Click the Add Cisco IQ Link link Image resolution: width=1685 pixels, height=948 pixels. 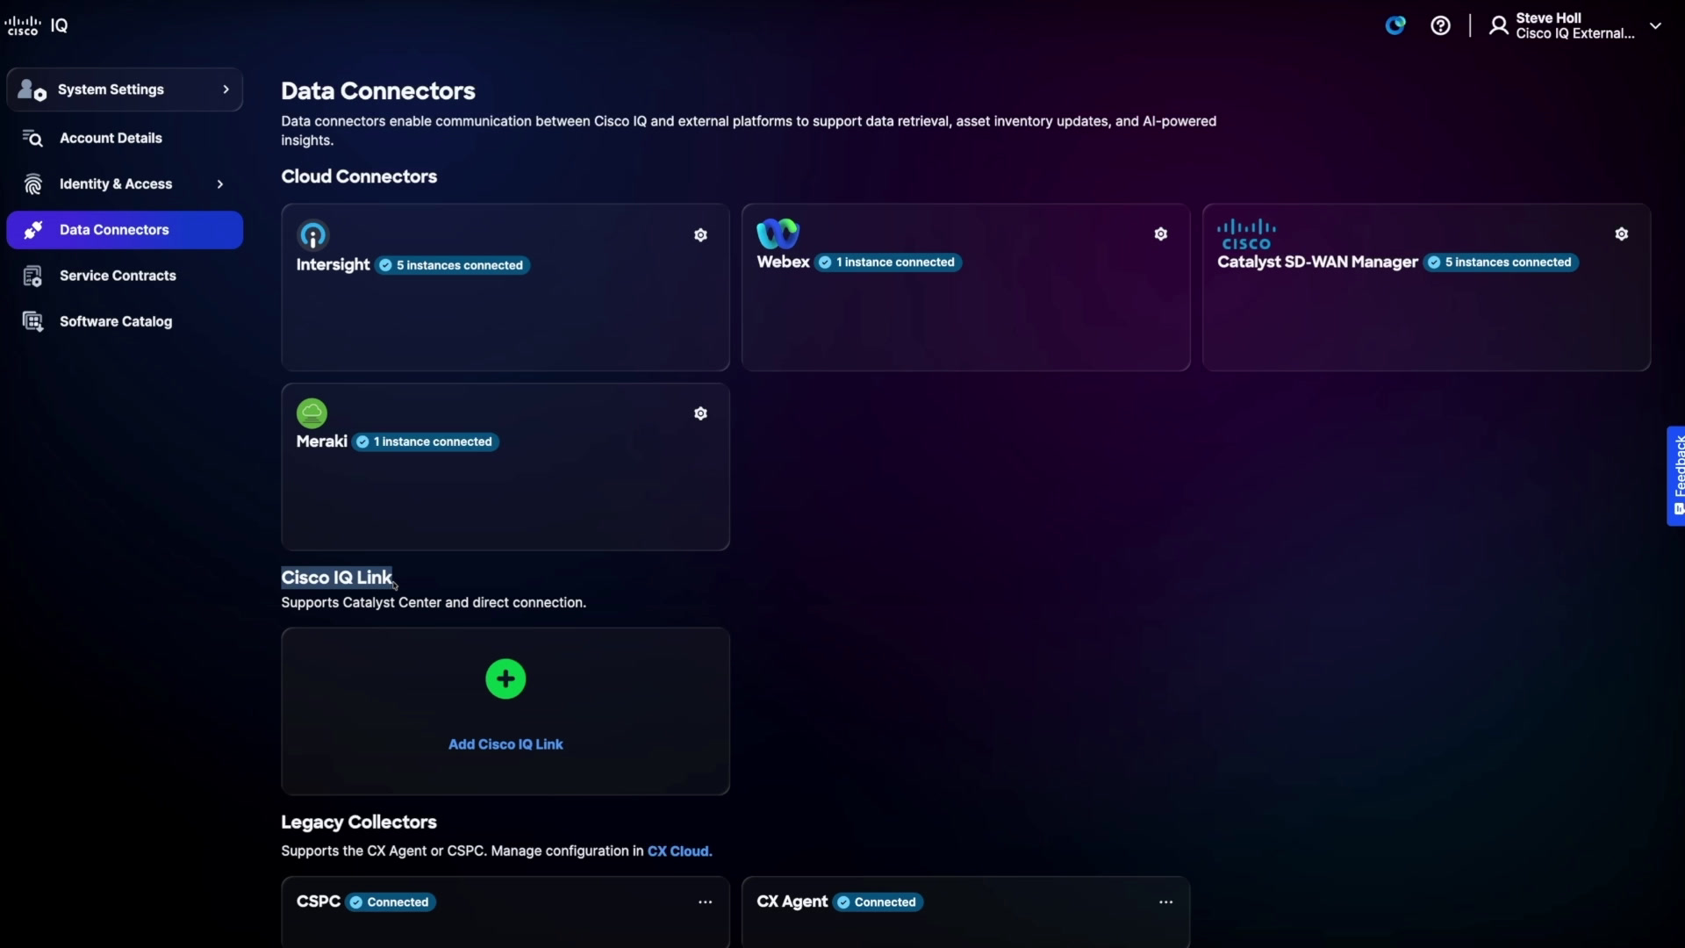505,744
